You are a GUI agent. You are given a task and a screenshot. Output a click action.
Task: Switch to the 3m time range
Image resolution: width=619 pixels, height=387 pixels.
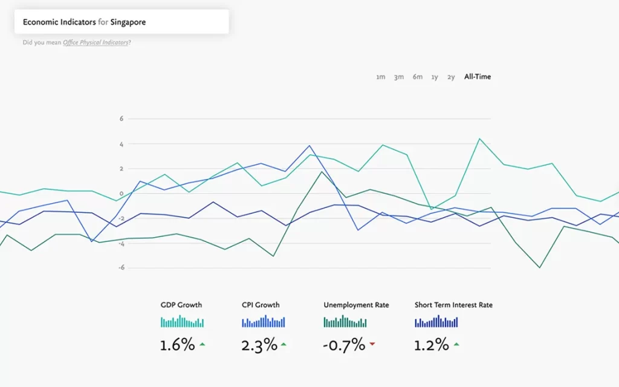[399, 77]
